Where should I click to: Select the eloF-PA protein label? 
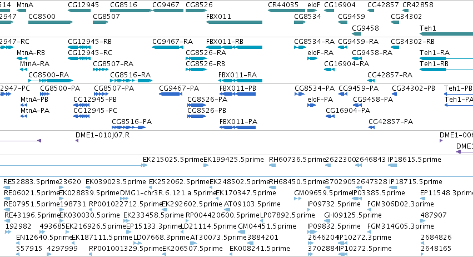[x=320, y=100]
